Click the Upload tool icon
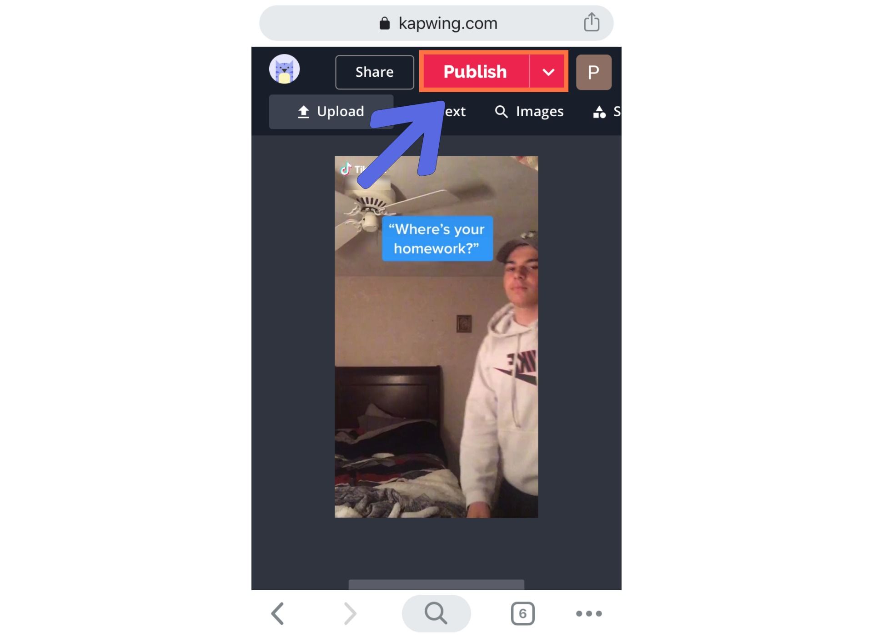This screenshot has width=873, height=637. pyautogui.click(x=304, y=111)
